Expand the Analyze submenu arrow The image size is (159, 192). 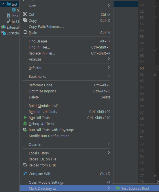point(109,59)
